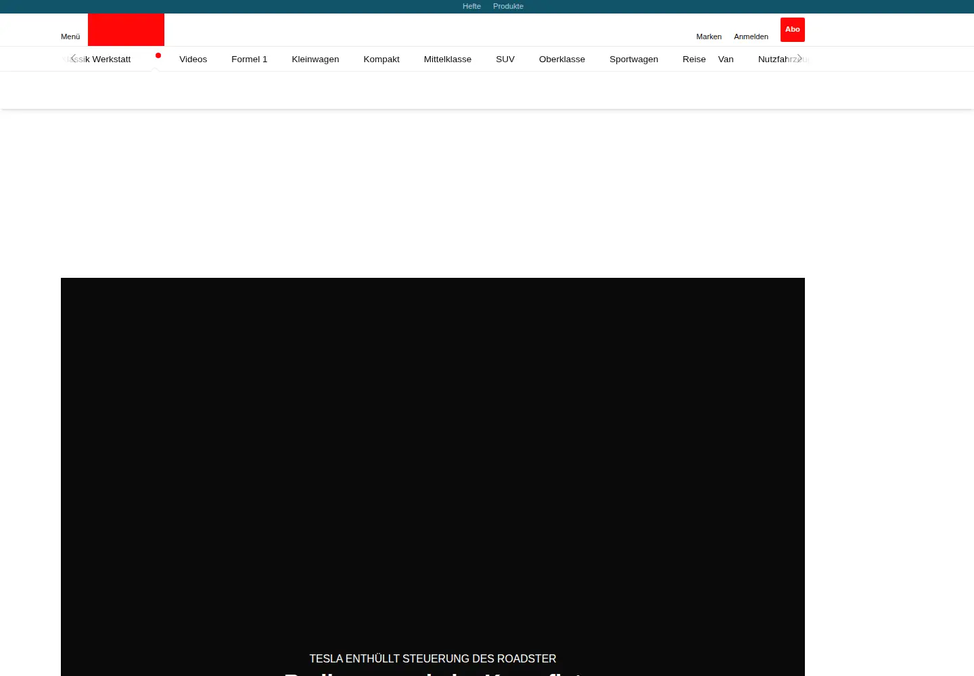The width and height of the screenshot is (974, 676).
Task: Open the Menü navigation
Action: click(x=70, y=37)
